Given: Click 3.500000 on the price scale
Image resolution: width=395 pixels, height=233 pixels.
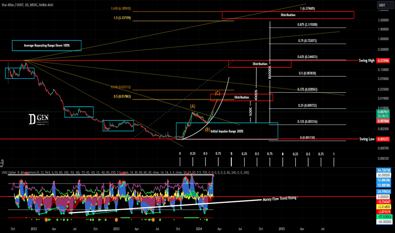Looking at the screenshot, I should [x=383, y=20].
